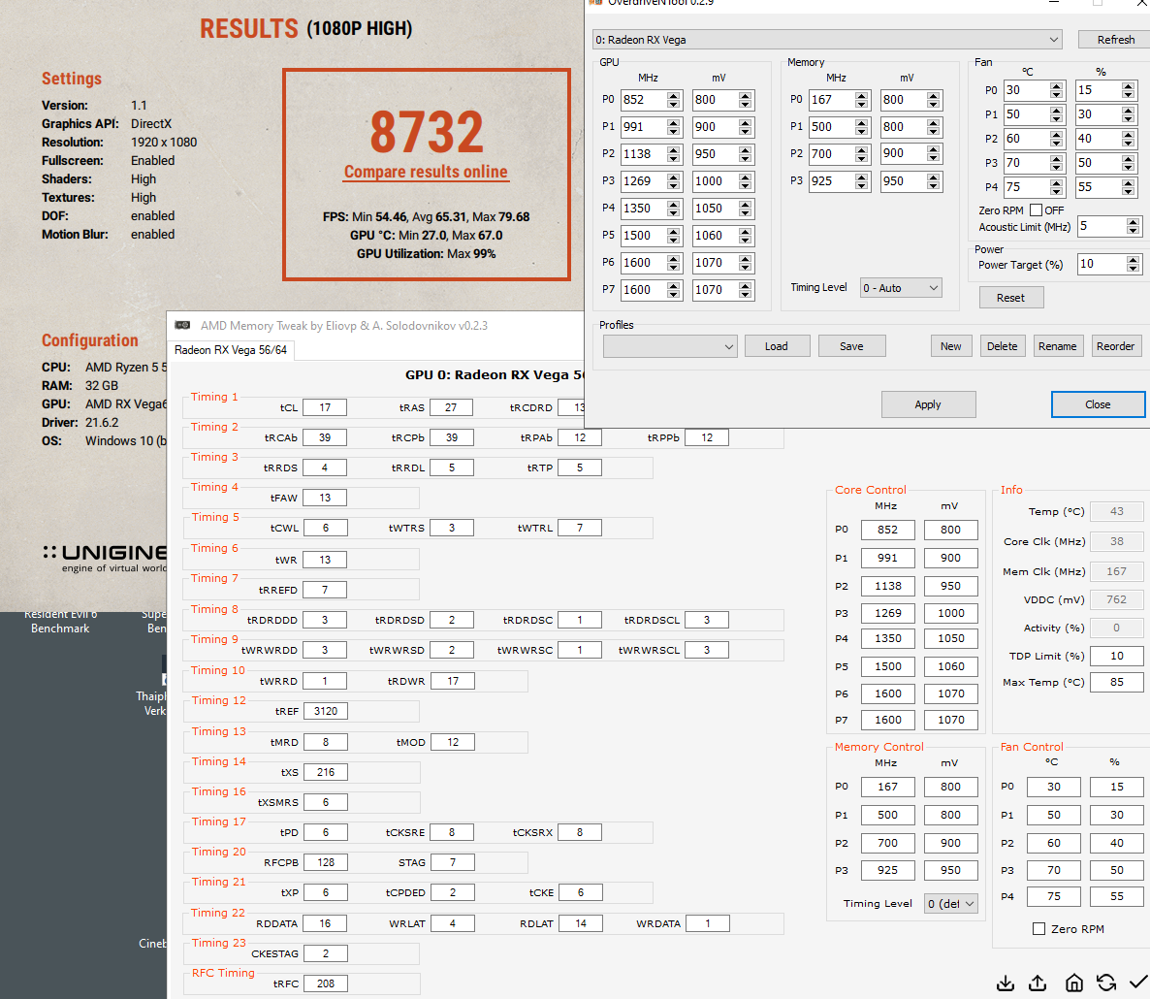Click the Unigine logo in the results window
The height and width of the screenshot is (999, 1150).
(105, 558)
